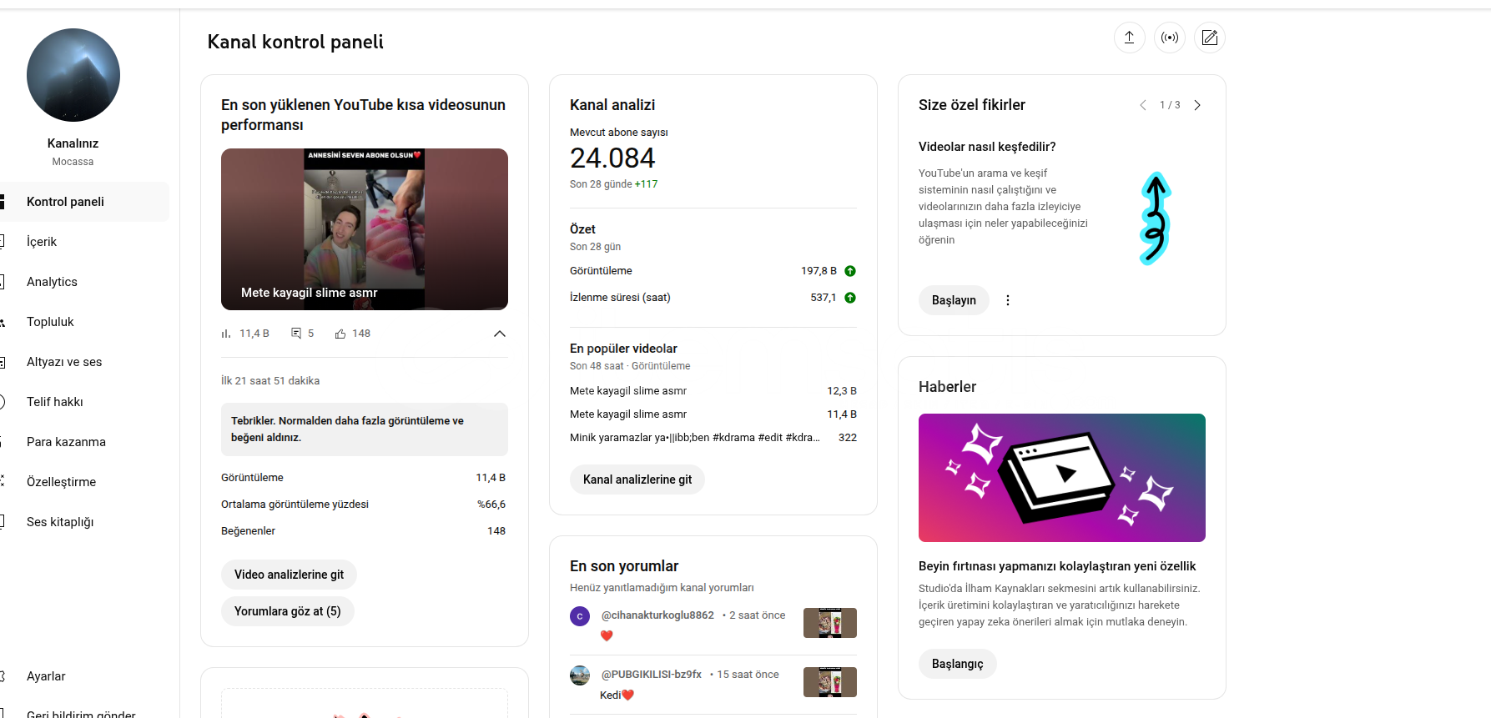Click the Başlayın button
The height and width of the screenshot is (718, 1491).
tap(954, 300)
